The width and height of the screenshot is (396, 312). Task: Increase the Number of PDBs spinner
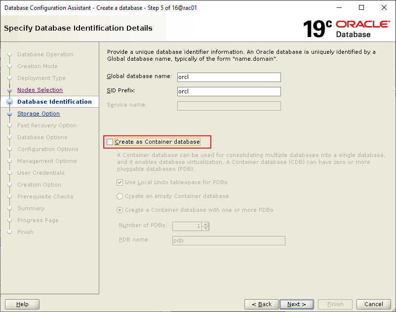(206, 224)
